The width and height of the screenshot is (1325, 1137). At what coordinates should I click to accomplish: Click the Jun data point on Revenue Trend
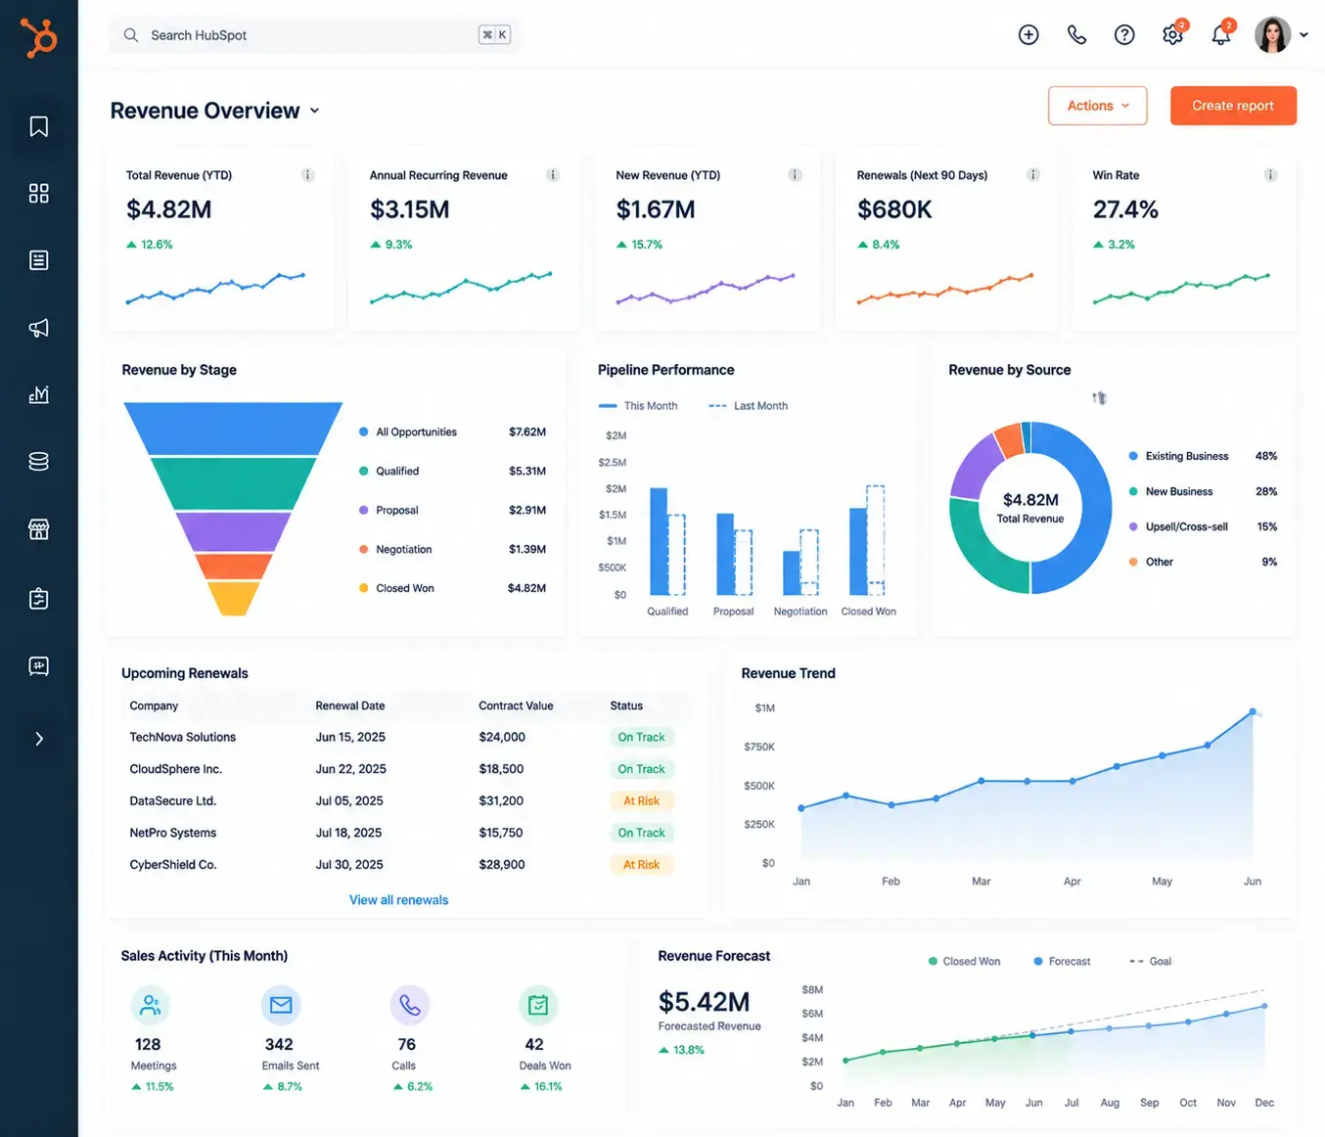[x=1253, y=711]
